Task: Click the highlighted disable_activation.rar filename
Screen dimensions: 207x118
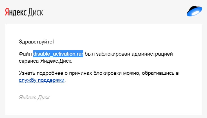Action: 58,54
